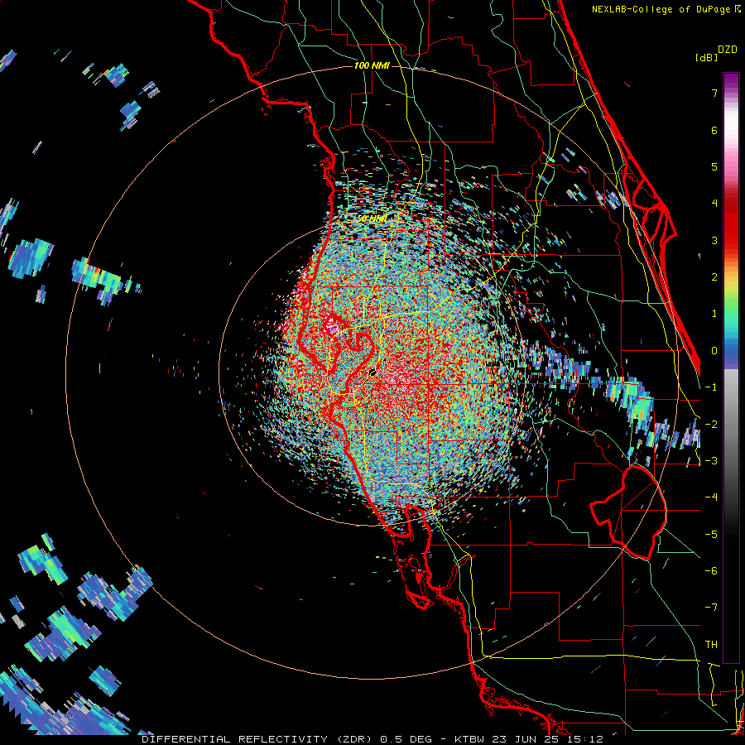Click the KTBW radar site marker dot

click(373, 372)
